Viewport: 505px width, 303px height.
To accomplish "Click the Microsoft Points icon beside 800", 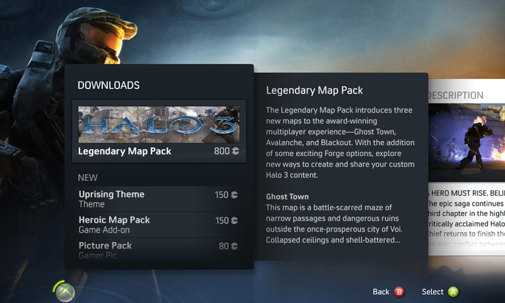I will [x=235, y=151].
